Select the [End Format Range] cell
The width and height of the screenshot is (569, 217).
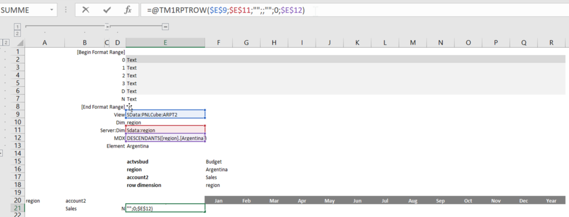coord(103,107)
